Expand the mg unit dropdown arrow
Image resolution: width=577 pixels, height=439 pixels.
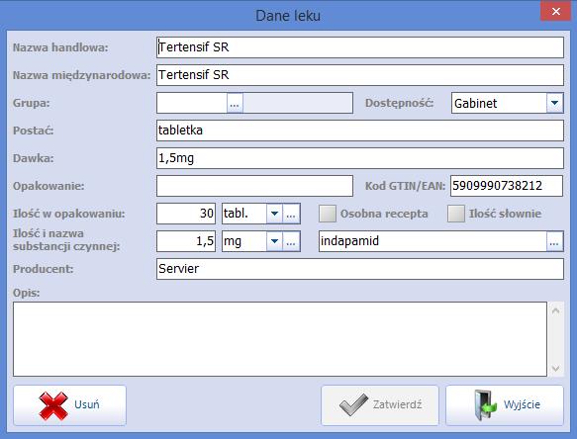(274, 241)
